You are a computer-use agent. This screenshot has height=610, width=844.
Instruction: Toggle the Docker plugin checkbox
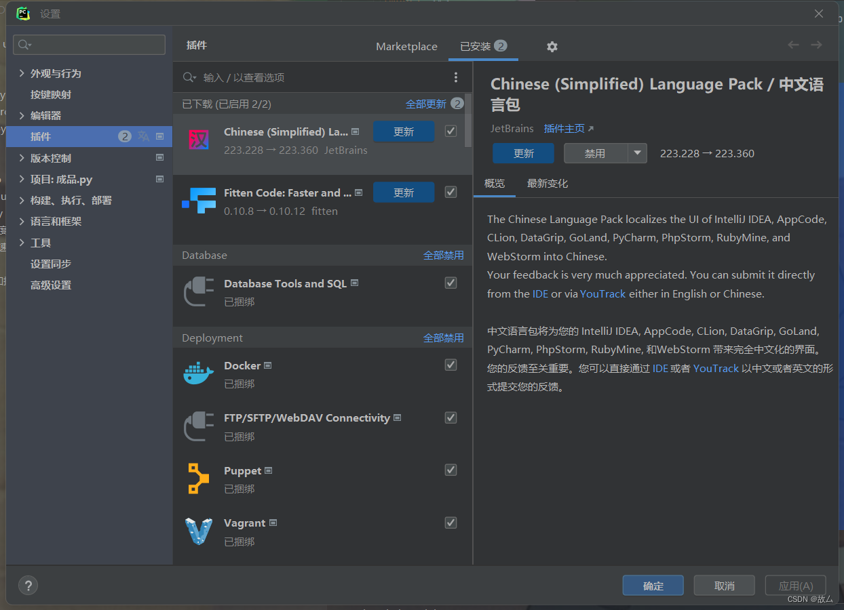[450, 365]
